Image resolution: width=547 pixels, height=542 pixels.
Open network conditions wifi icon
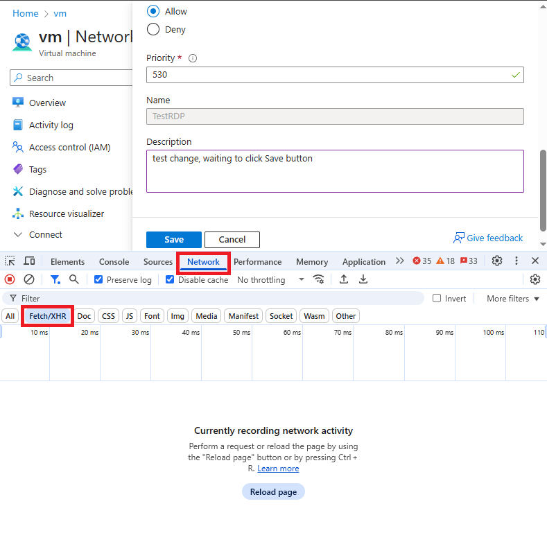[x=318, y=279]
